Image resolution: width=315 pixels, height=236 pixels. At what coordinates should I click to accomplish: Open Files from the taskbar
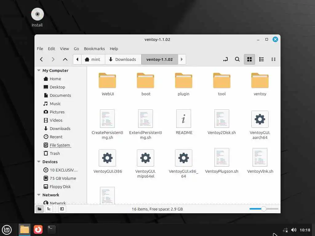25,230
